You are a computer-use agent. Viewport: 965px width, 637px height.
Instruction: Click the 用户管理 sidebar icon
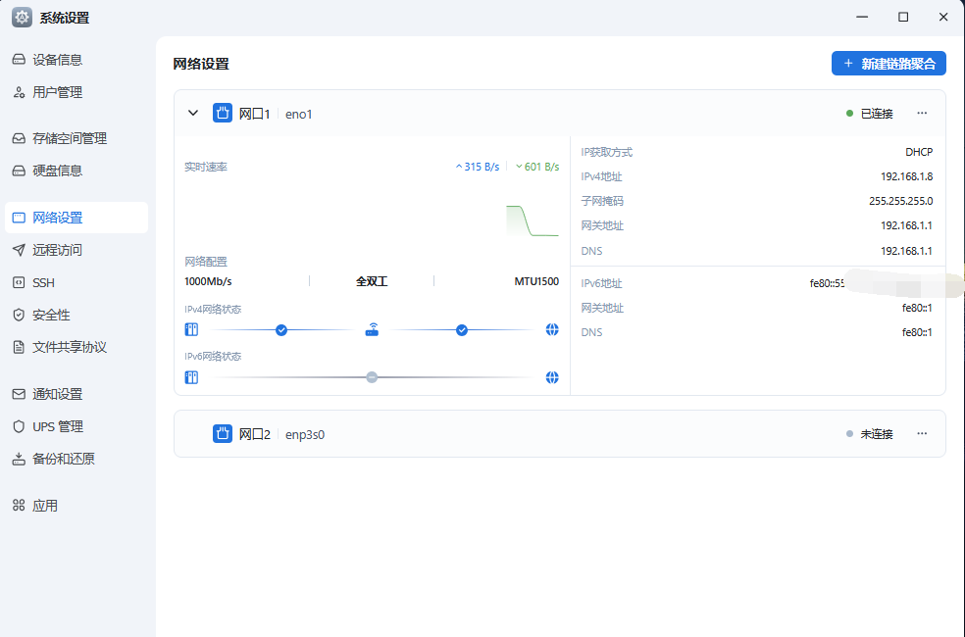19,92
